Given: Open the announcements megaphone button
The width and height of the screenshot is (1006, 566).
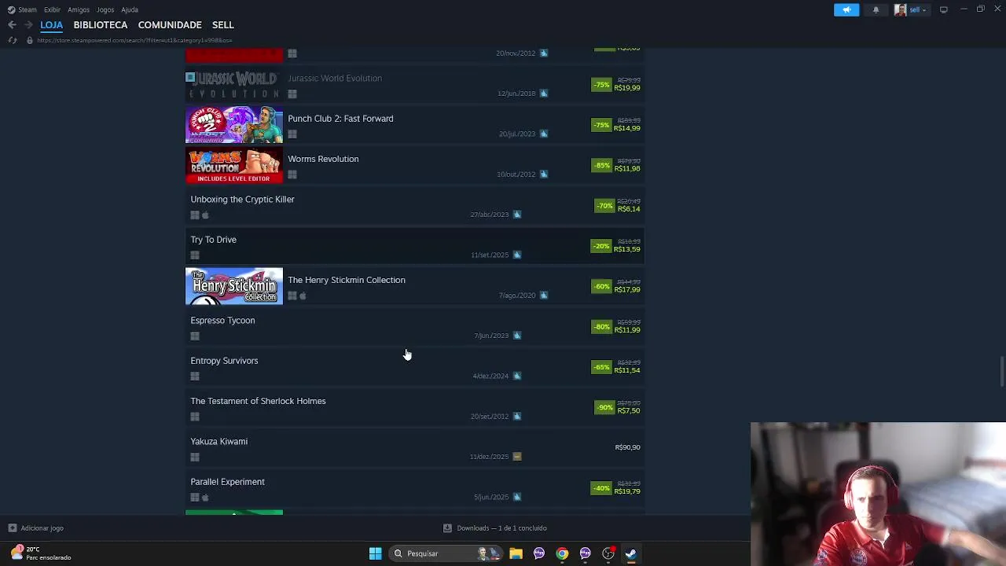Looking at the screenshot, I should (x=846, y=9).
